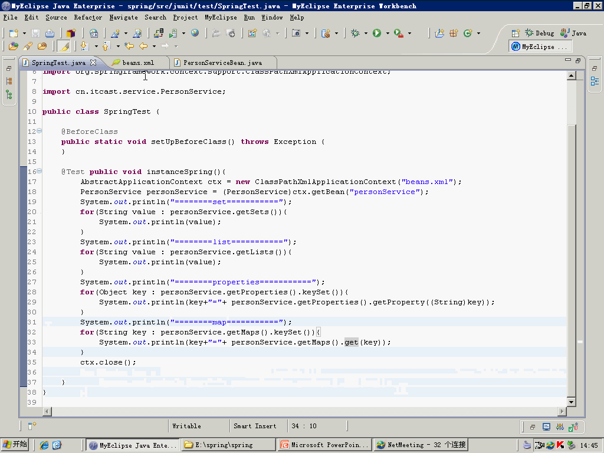Click the Open Perspective icon
Image resolution: width=604 pixels, height=453 pixels.
[x=516, y=33]
